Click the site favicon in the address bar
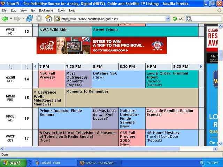 tap(57, 18)
